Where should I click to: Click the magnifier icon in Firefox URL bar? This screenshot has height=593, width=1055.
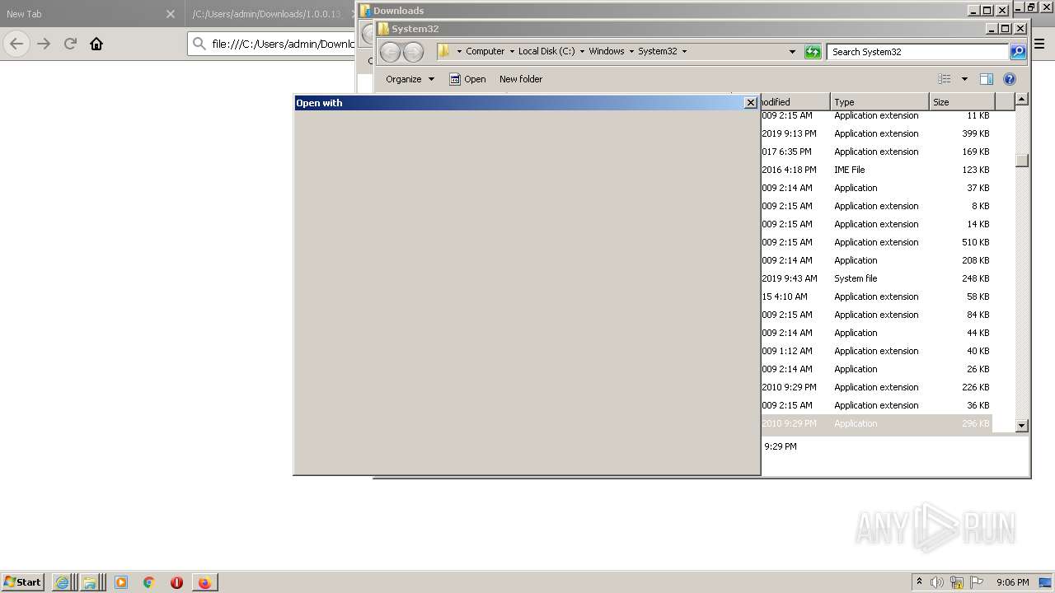(x=199, y=44)
